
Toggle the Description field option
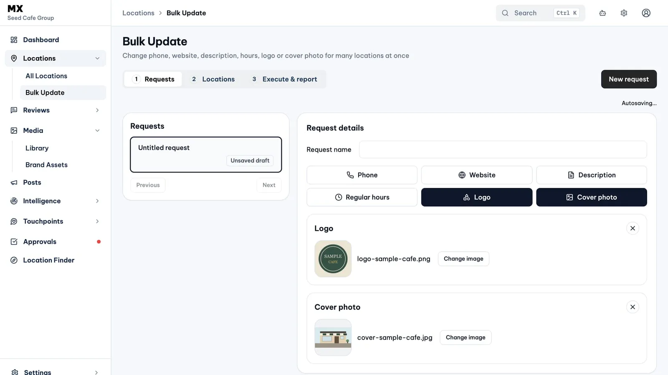pyautogui.click(x=592, y=175)
